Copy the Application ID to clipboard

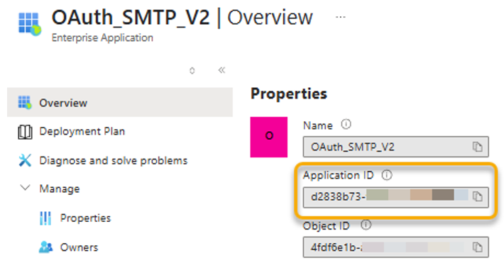point(477,196)
